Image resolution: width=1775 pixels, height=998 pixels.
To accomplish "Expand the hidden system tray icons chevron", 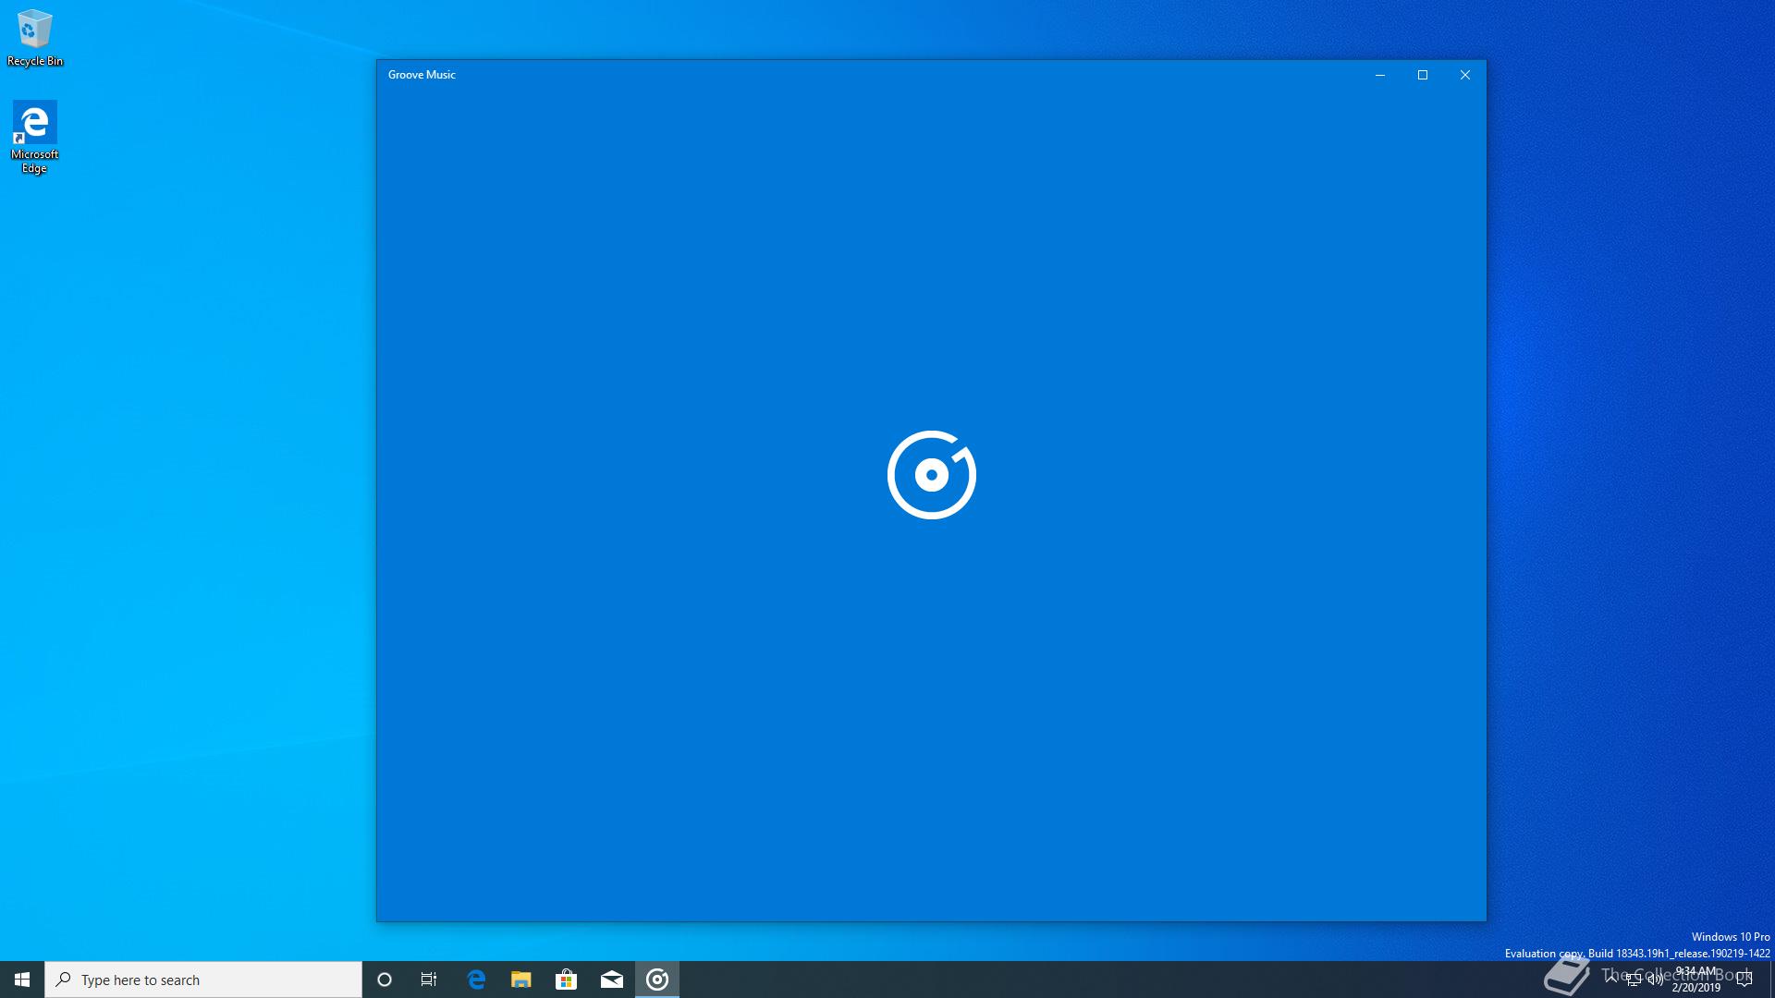I will click(x=1611, y=979).
